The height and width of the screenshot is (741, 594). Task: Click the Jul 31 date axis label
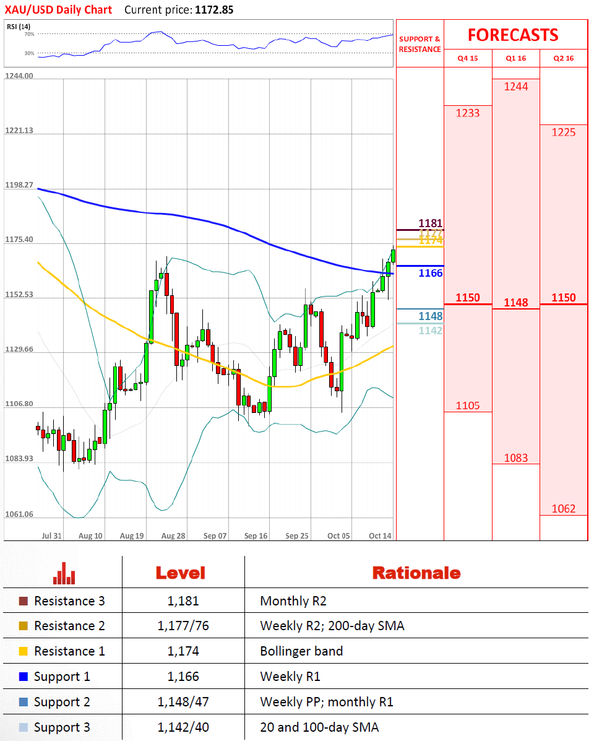tap(51, 536)
